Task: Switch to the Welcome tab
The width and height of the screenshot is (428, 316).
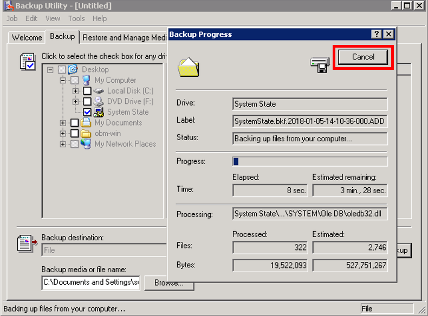Action: tap(27, 37)
